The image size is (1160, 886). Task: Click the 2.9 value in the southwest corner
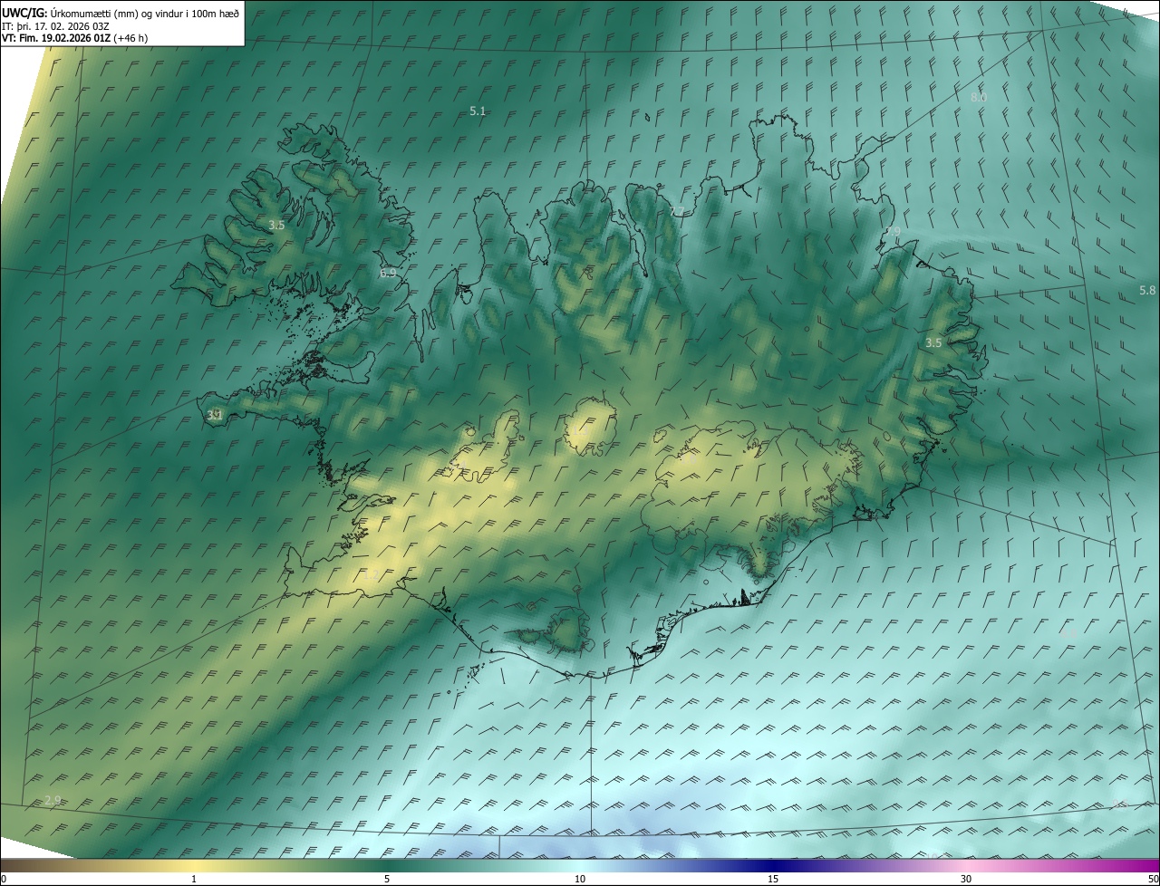tap(53, 800)
